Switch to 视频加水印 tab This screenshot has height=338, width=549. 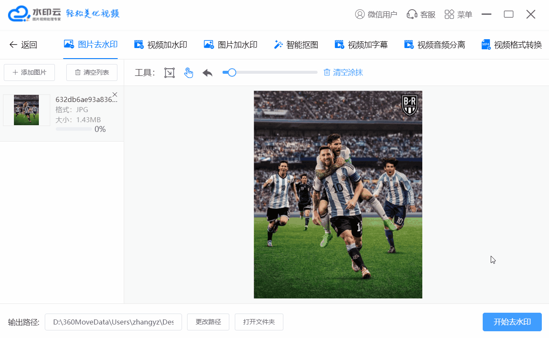(x=160, y=45)
